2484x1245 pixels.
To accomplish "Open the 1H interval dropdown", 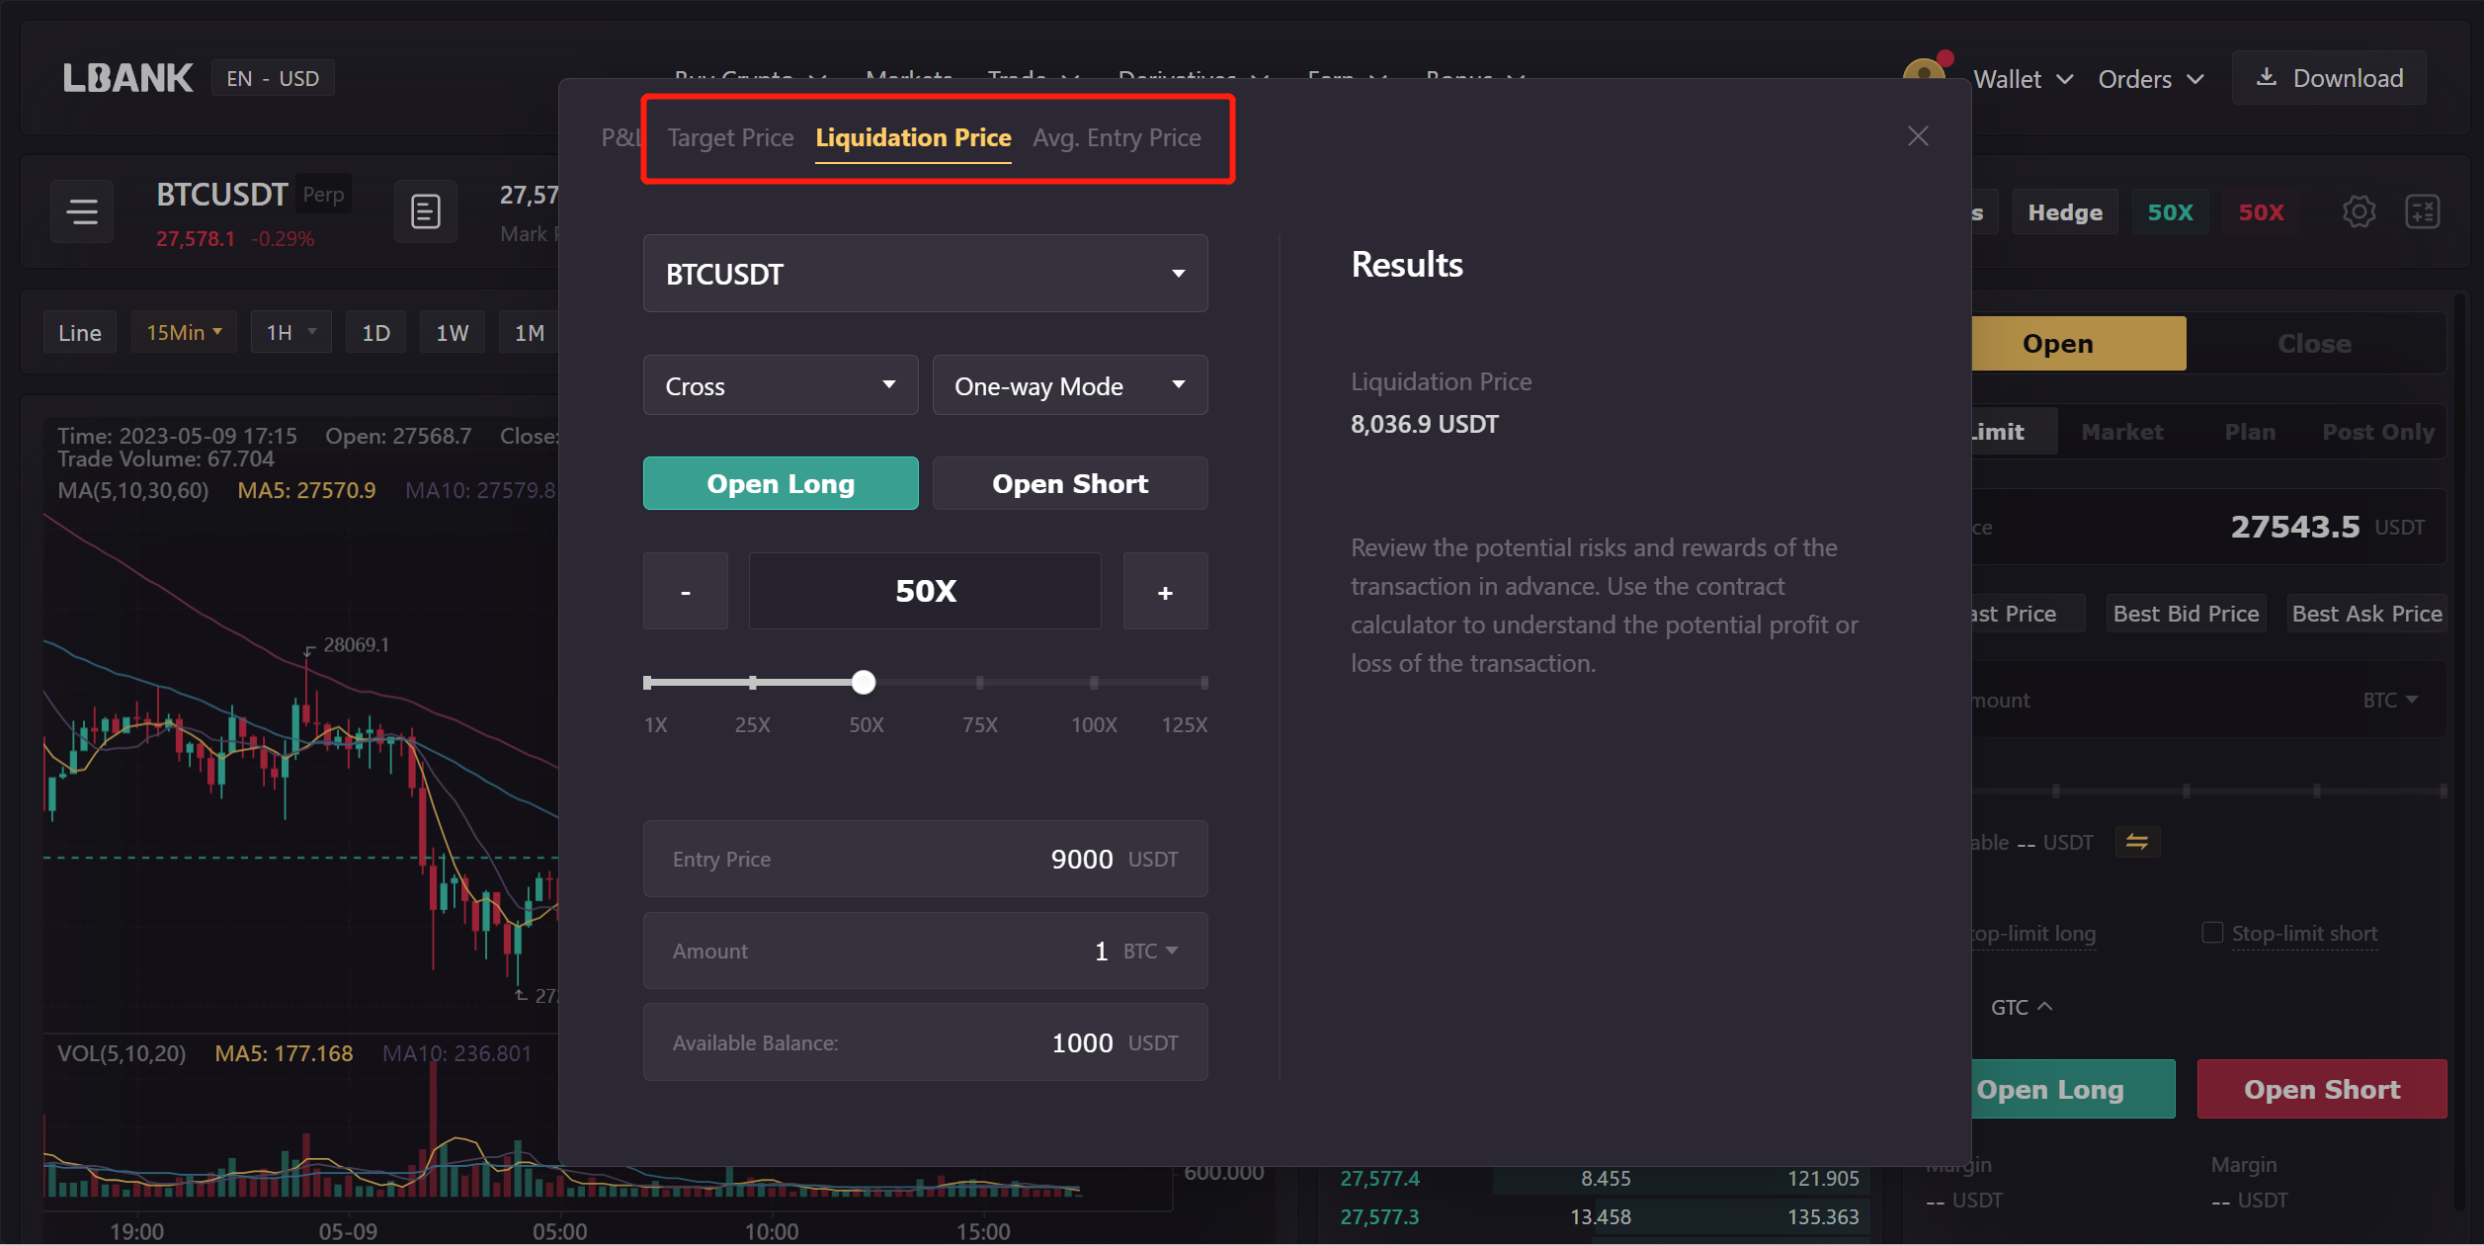I will (290, 332).
